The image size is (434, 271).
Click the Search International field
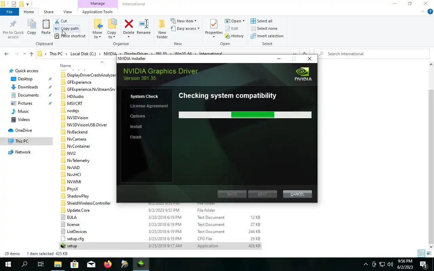(x=371, y=54)
